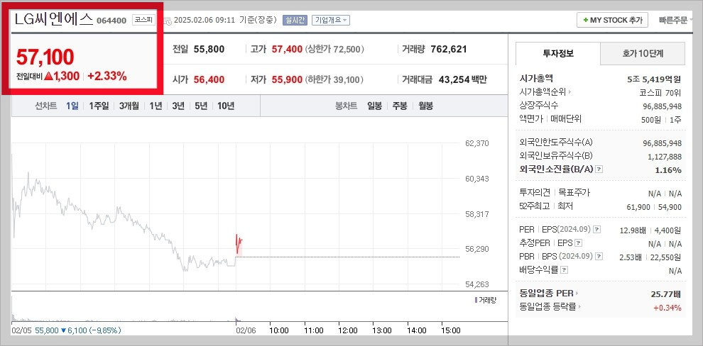Click the 외국인보유주식수(B) value 1,127,888
Viewport: 703px width, 346px height.
click(665, 157)
